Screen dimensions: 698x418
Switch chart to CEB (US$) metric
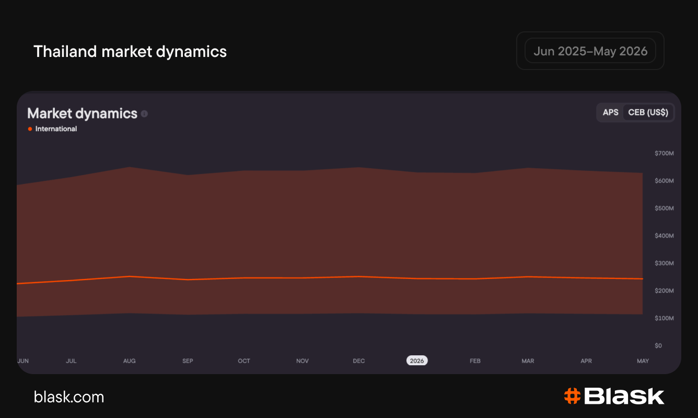(648, 112)
